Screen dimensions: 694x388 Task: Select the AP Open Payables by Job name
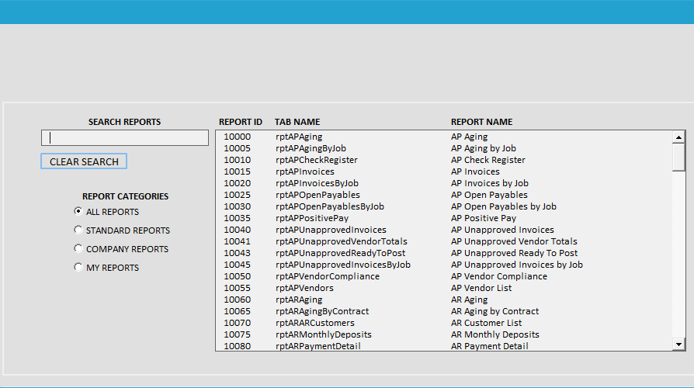503,206
